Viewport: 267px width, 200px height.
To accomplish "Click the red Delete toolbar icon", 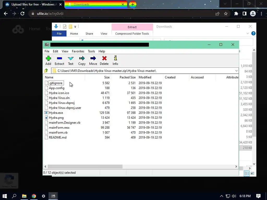I will (x=104, y=59).
